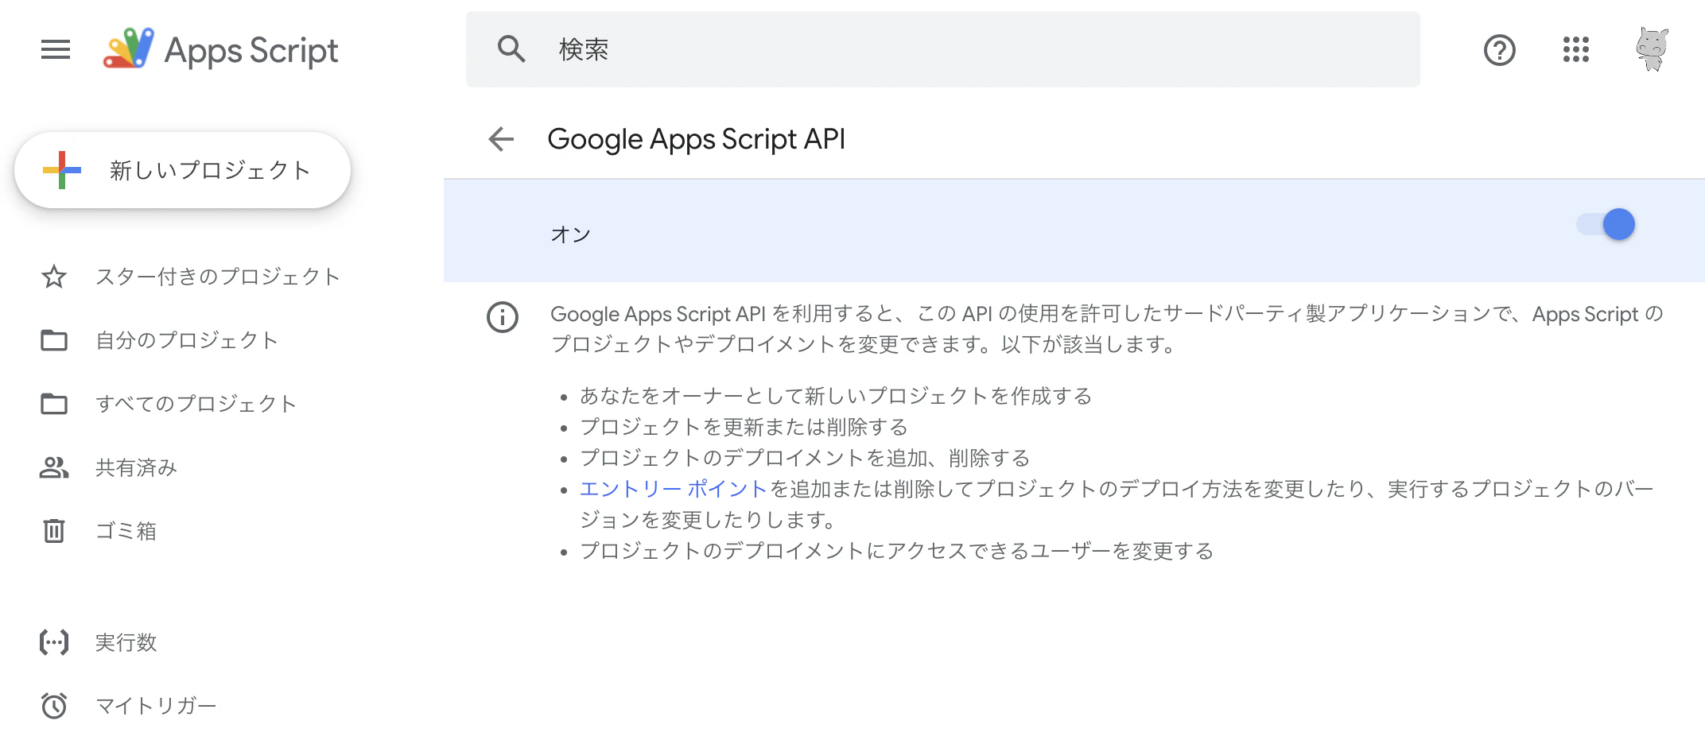
Task: Click text プロジェクトのデプロイメントにアクセスできるユーザーを変更する
Action: pos(897,551)
